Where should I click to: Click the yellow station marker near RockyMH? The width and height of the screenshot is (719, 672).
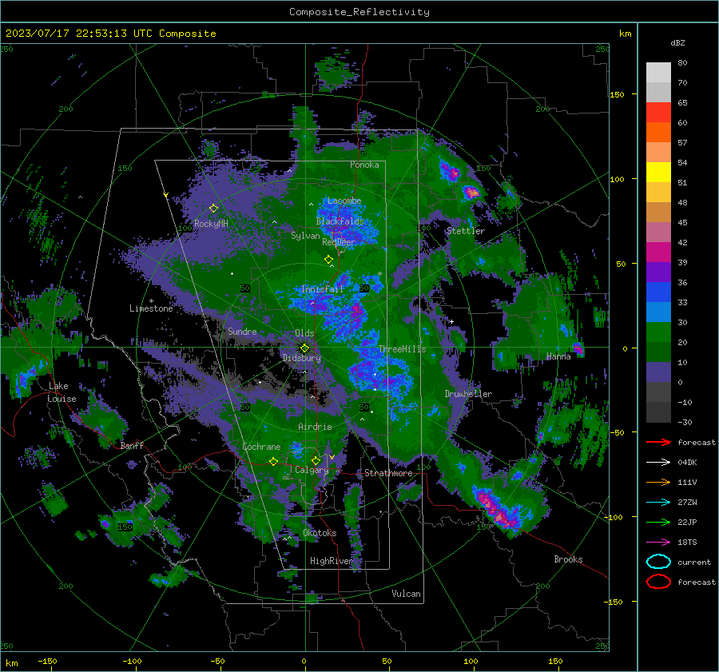(213, 209)
